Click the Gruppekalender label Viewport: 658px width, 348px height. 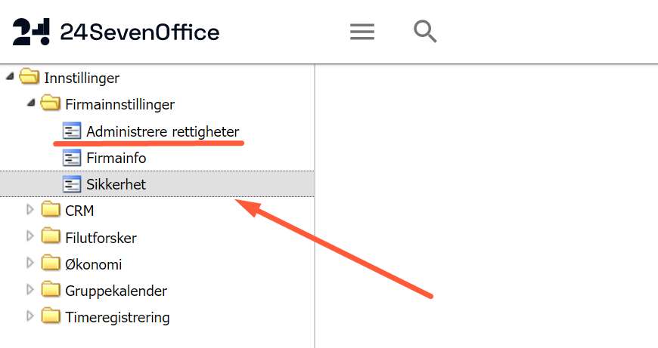point(116,291)
